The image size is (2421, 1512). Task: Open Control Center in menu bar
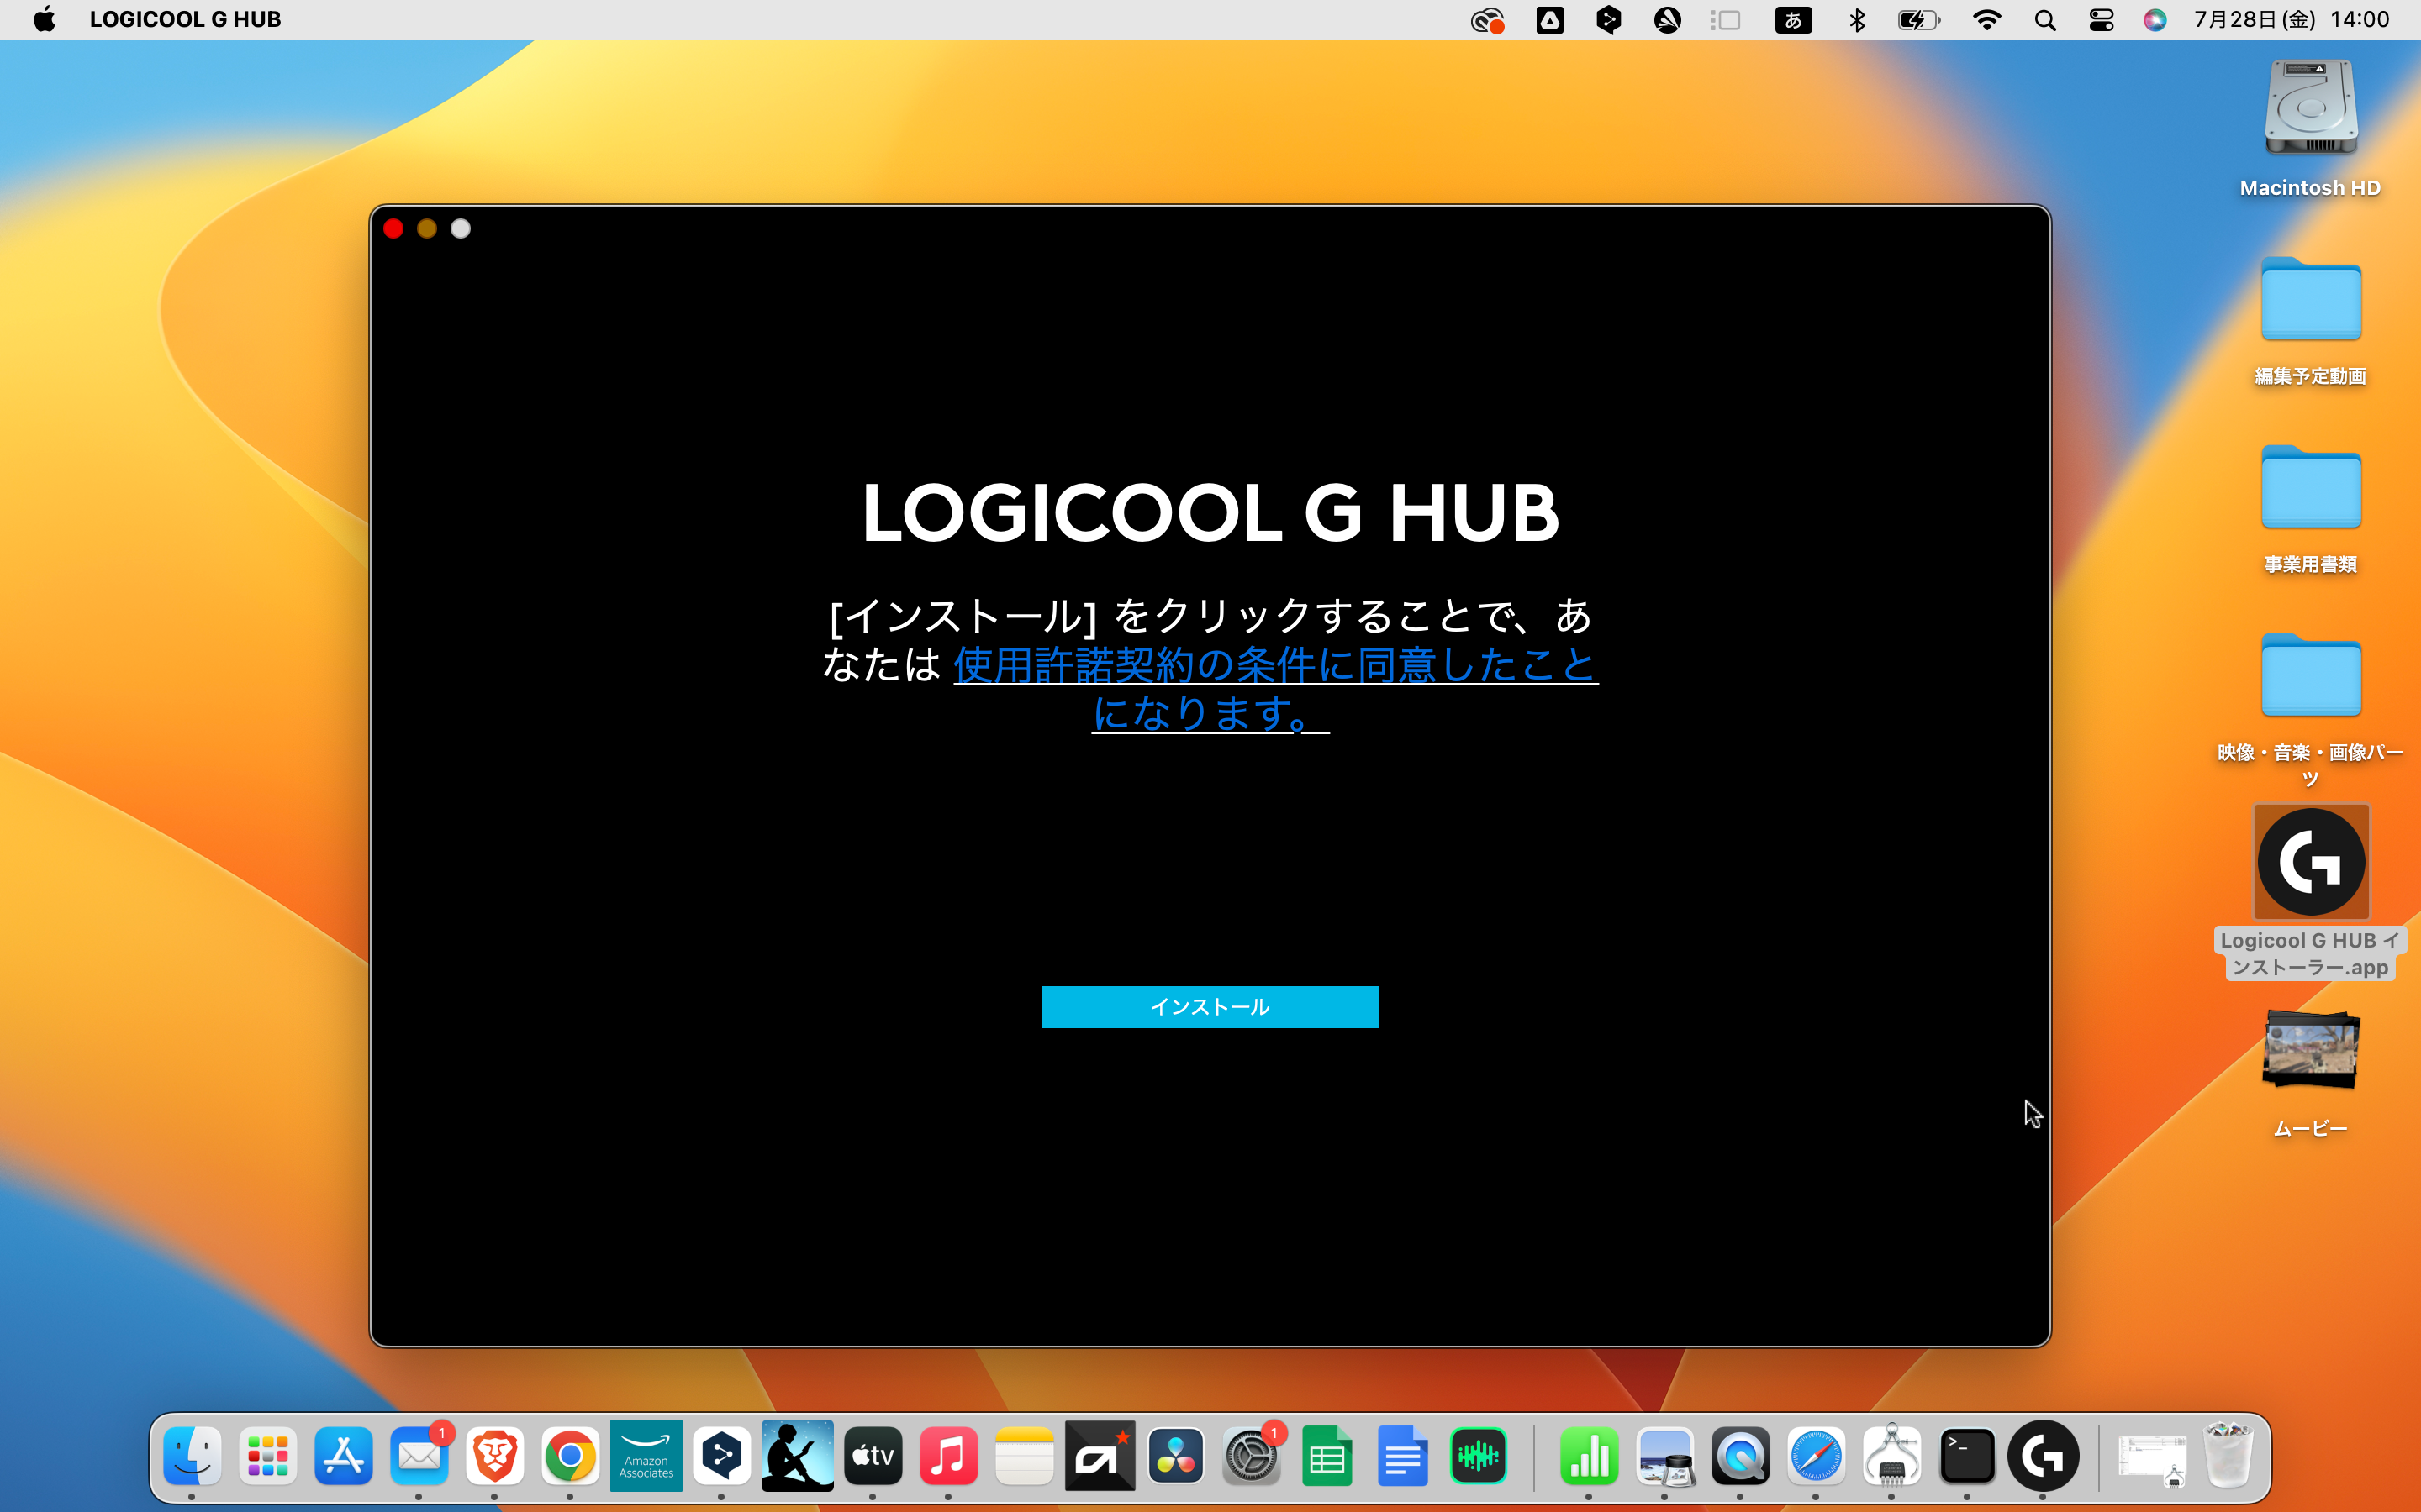click(x=2101, y=20)
